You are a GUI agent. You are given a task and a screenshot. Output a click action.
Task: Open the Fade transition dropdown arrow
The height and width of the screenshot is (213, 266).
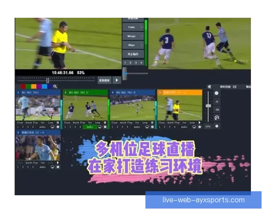(142, 27)
